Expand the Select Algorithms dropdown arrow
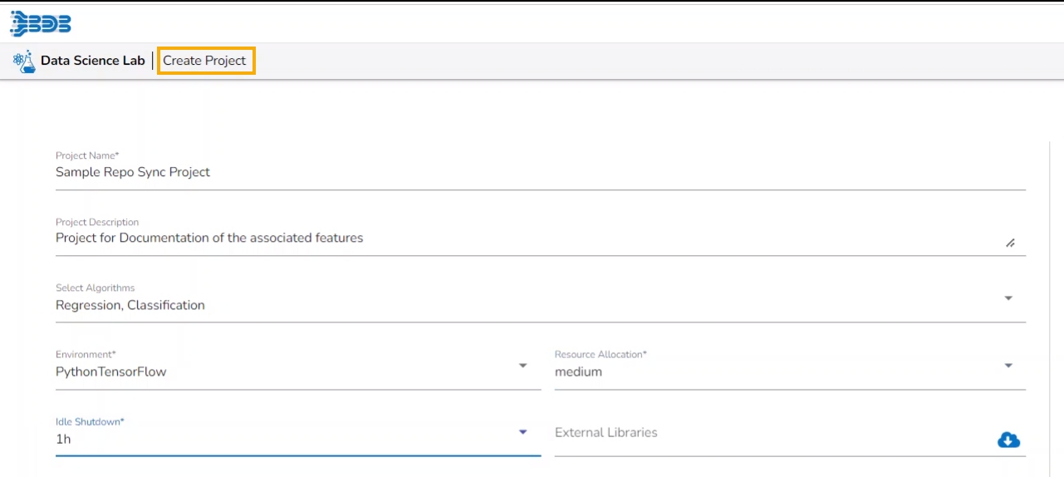The width and height of the screenshot is (1064, 477). pyautogui.click(x=1008, y=298)
